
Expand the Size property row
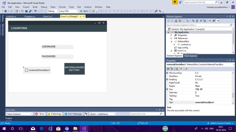click(167, 89)
